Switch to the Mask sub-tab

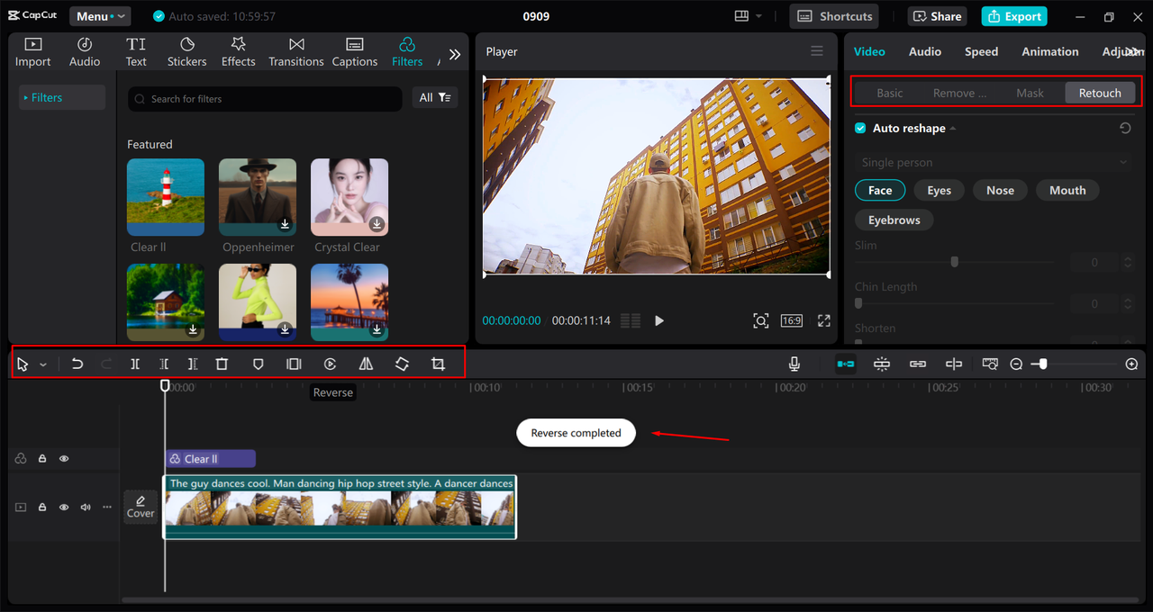(x=1030, y=93)
